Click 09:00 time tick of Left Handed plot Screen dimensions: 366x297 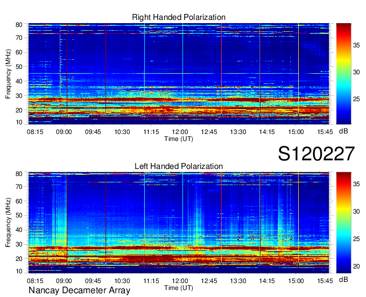[64, 281]
